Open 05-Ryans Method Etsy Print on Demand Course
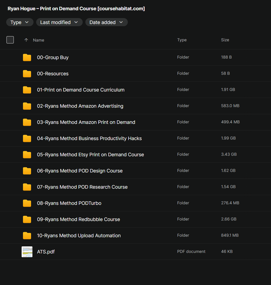 pos(91,154)
